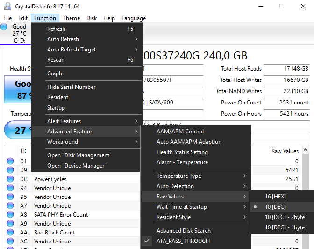Click the Advanced Disk Search entry
Screen dimensions: 314x249
point(183,231)
